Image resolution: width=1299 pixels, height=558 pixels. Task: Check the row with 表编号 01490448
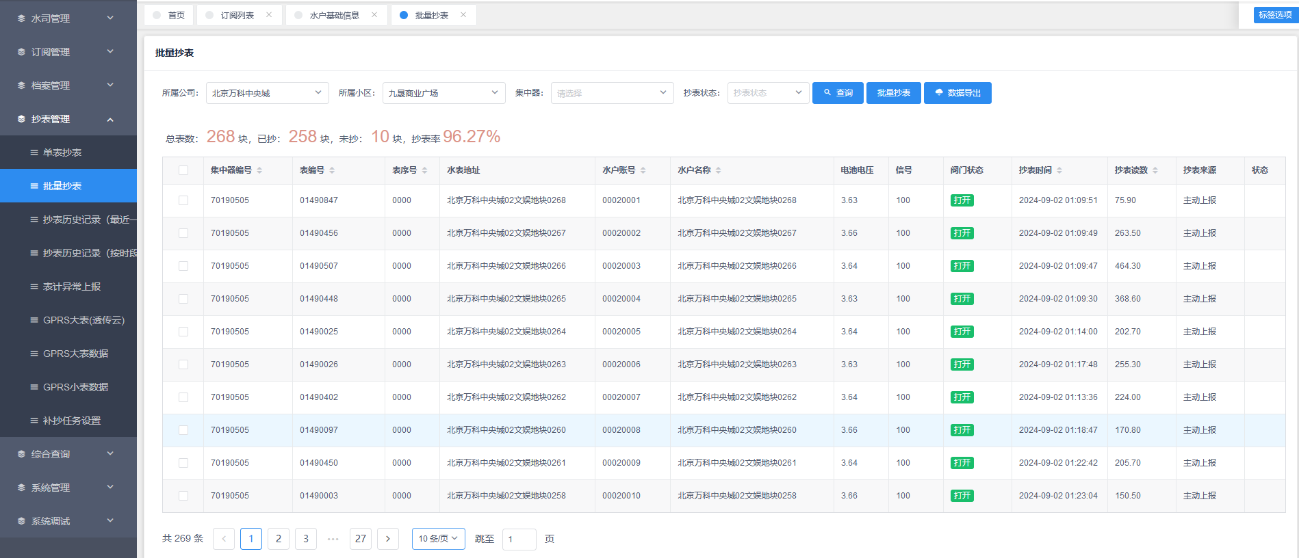click(x=183, y=299)
